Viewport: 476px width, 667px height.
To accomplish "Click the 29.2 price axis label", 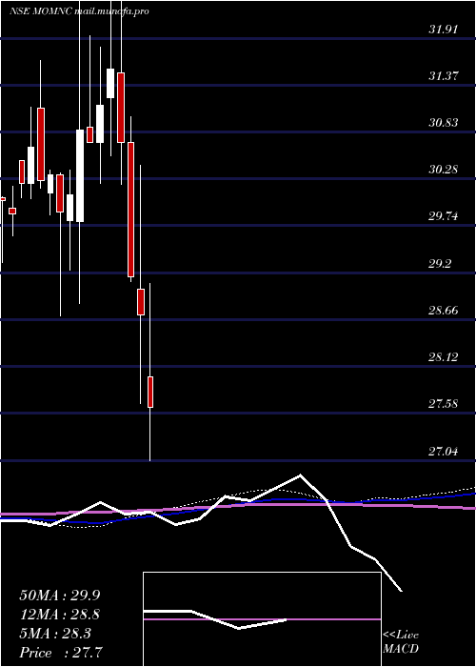I will (x=440, y=264).
